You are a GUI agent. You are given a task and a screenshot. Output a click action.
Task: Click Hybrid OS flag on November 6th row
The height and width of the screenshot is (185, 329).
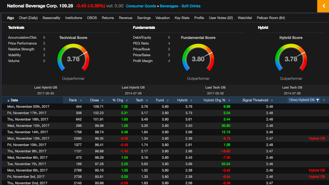317,170
